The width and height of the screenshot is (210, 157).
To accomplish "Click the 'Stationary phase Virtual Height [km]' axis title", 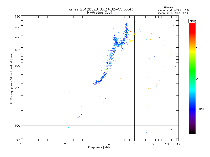I will point(12,79).
